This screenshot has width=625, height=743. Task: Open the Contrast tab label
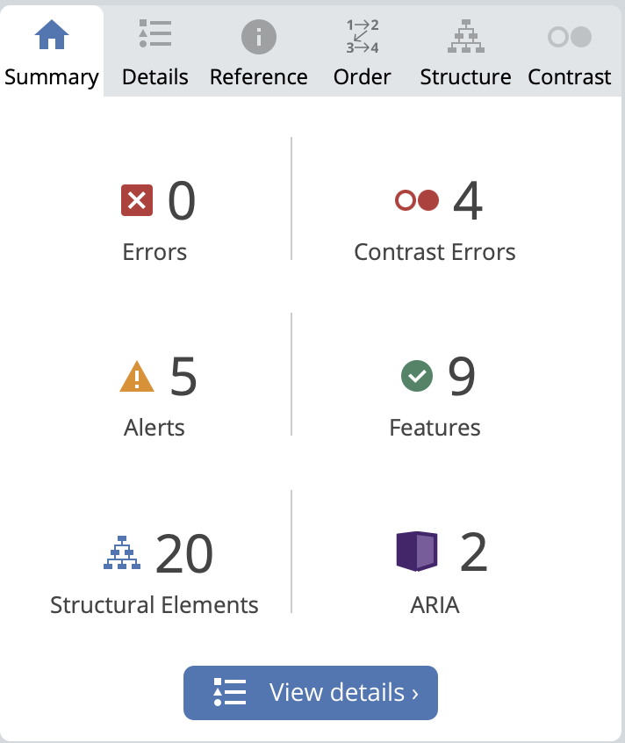coord(569,77)
